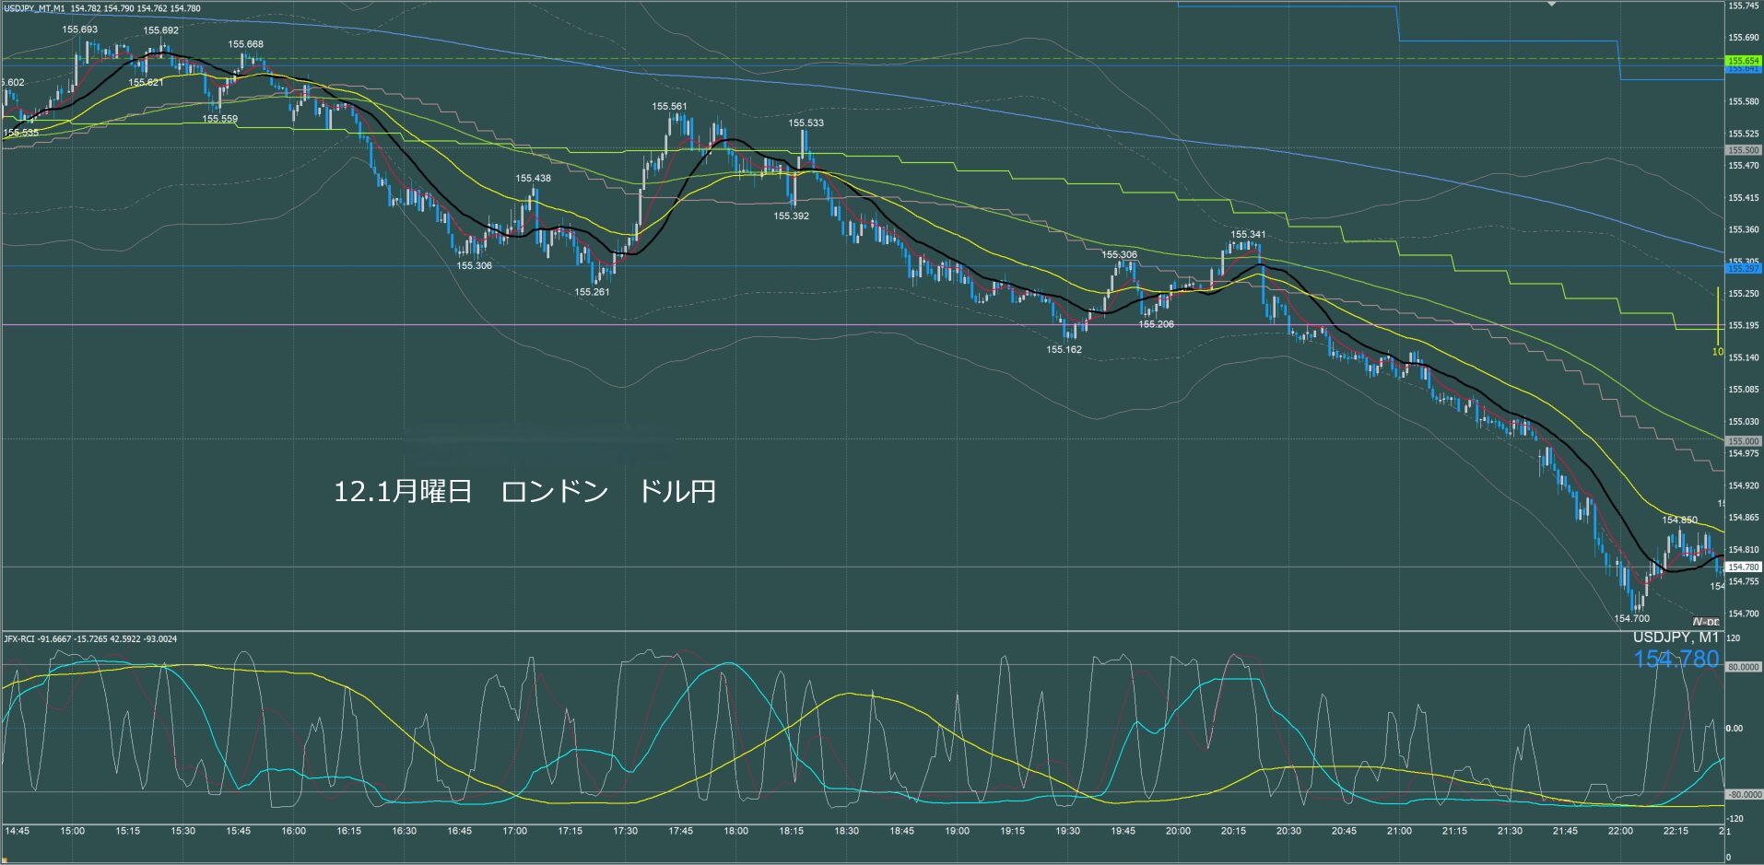
Task: Click the 155.561 swing high label
Action: pos(669,106)
